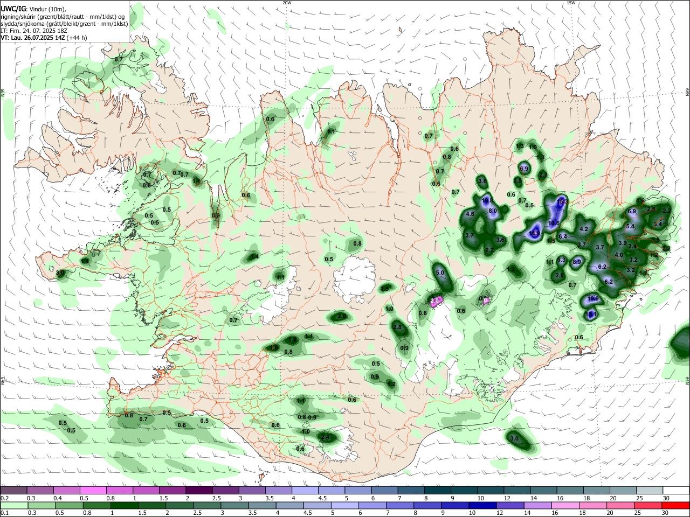Select the 10.6 precipitation value
Image resolution: width=690 pixels, height=517 pixels.
(x=554, y=223)
